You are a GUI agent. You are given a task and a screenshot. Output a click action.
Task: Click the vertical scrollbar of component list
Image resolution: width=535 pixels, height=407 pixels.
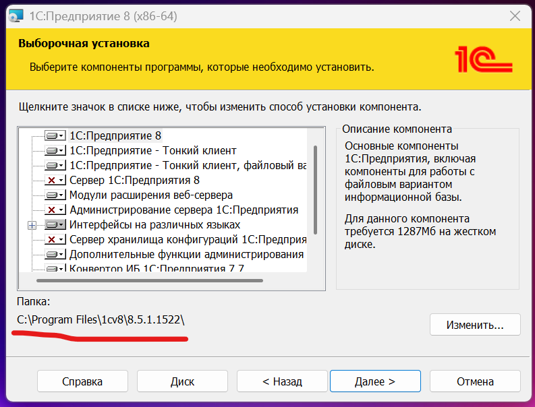pyautogui.click(x=315, y=190)
